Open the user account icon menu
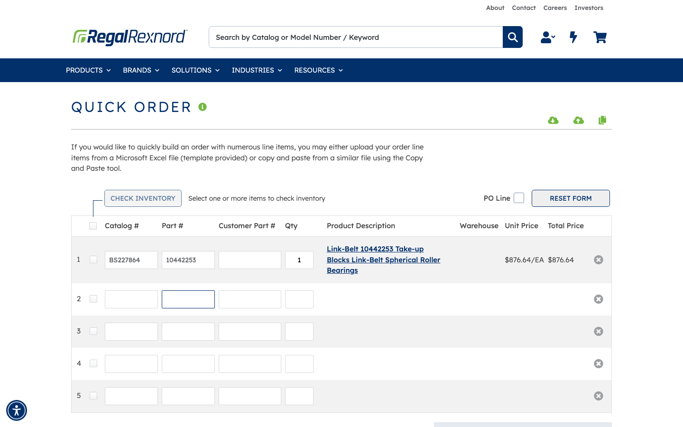This screenshot has height=427, width=683. click(548, 37)
